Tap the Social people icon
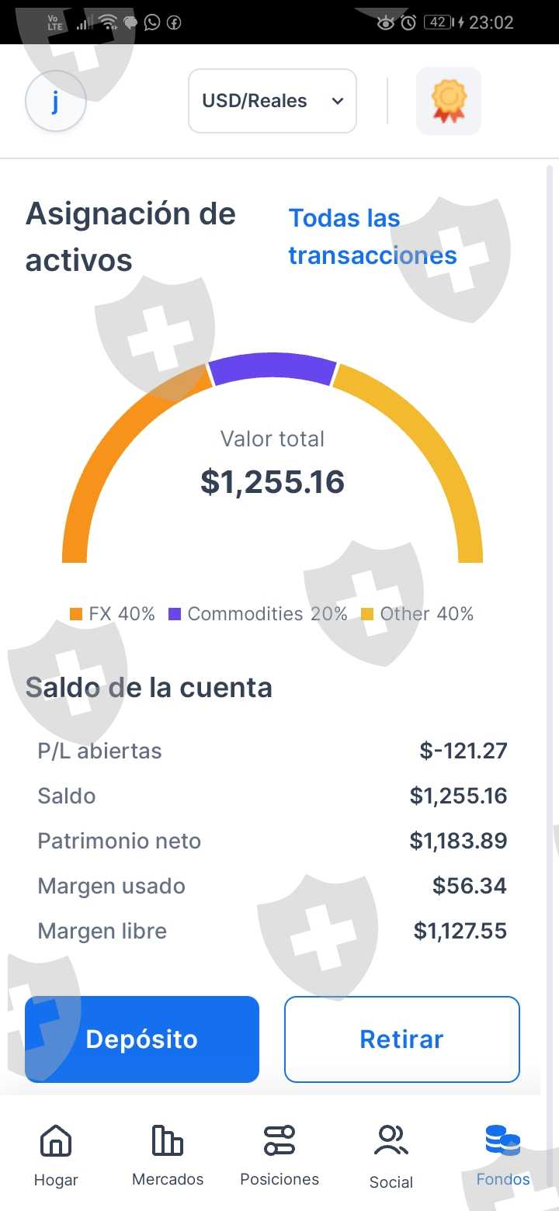 click(x=391, y=1141)
